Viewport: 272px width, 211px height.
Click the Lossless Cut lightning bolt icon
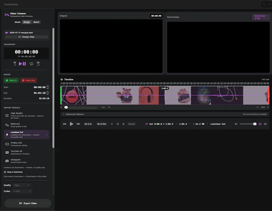coord(7,134)
